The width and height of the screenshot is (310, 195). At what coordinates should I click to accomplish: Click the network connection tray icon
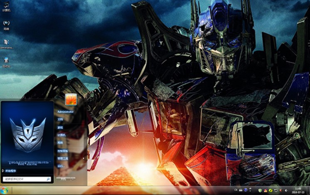[276, 190]
